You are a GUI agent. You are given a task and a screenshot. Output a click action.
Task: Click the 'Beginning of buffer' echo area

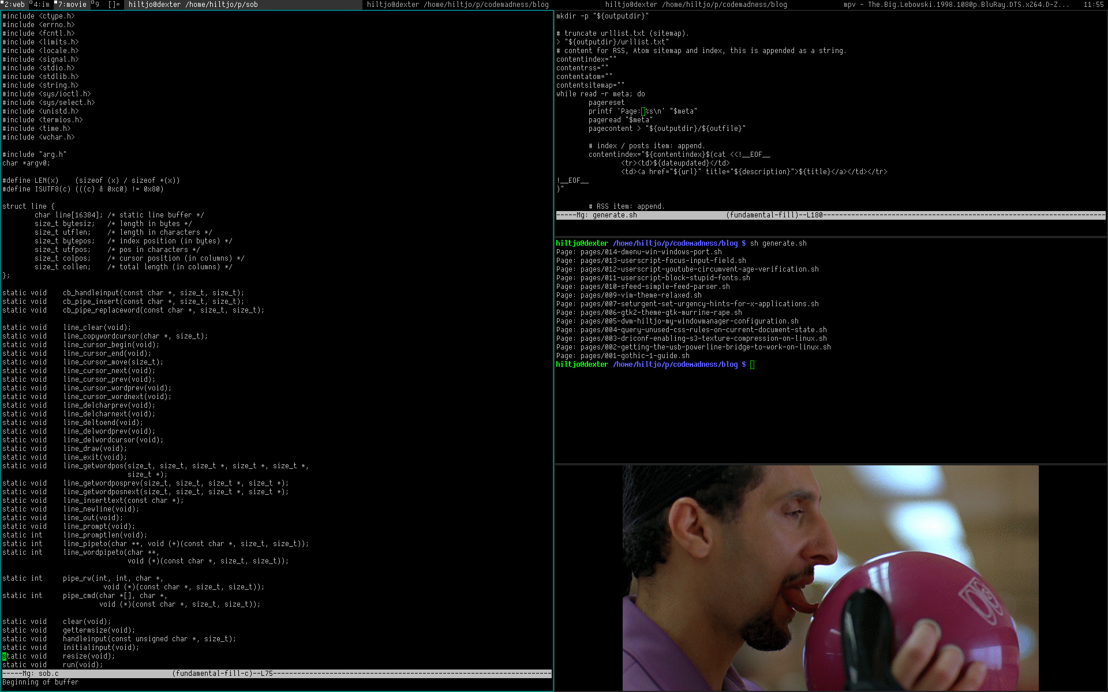pyautogui.click(x=40, y=682)
